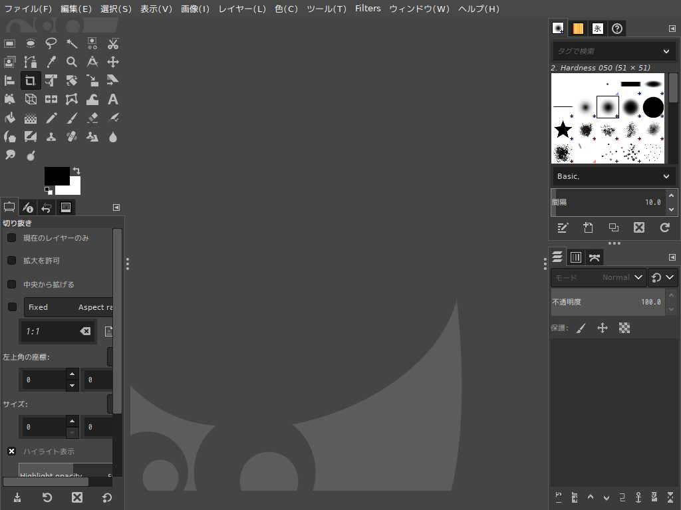This screenshot has height=510, width=681.
Task: Select the Blur/Sharpen droplet tool
Action: pyautogui.click(x=113, y=137)
